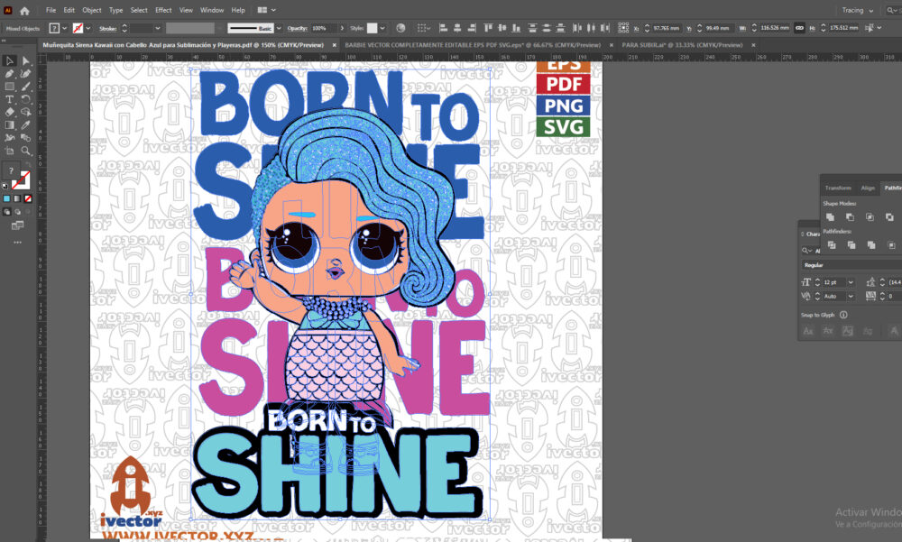This screenshot has width=902, height=542.
Task: Click the Default Fill and Stroke icon
Action: coord(5,186)
